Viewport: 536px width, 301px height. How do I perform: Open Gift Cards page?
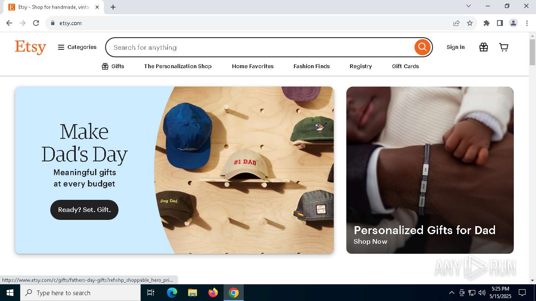click(405, 66)
